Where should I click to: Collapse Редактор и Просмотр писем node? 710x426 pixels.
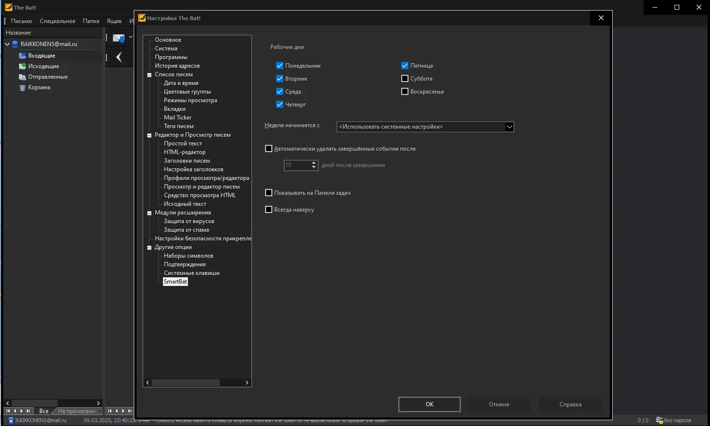coord(149,135)
